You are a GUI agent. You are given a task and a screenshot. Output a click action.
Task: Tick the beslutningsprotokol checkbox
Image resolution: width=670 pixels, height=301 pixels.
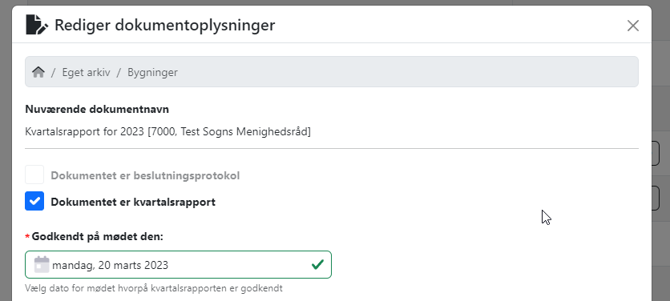34,175
